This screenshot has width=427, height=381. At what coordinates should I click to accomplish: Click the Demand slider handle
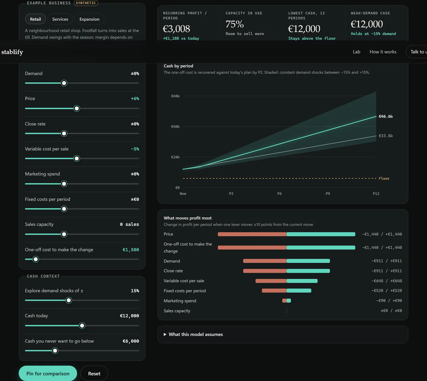(x=64, y=83)
